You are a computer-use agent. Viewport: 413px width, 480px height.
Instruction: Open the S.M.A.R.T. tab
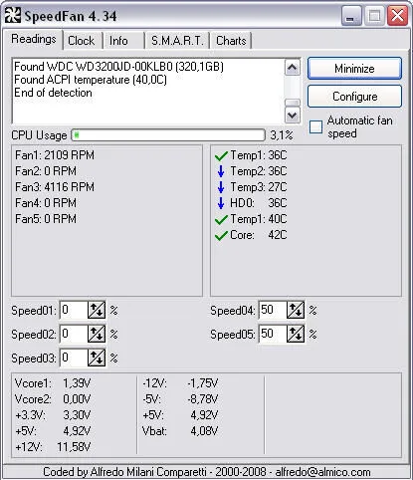point(177,41)
